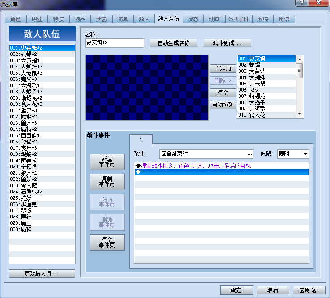Image resolution: width=330 pixels, height=298 pixels.
Task: Select troop 029:魔王
Action: tap(42, 223)
